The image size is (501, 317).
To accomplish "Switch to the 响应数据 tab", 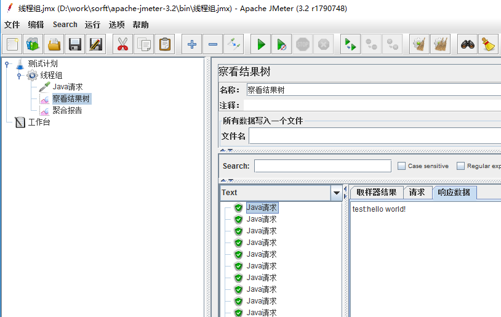I will [x=454, y=193].
